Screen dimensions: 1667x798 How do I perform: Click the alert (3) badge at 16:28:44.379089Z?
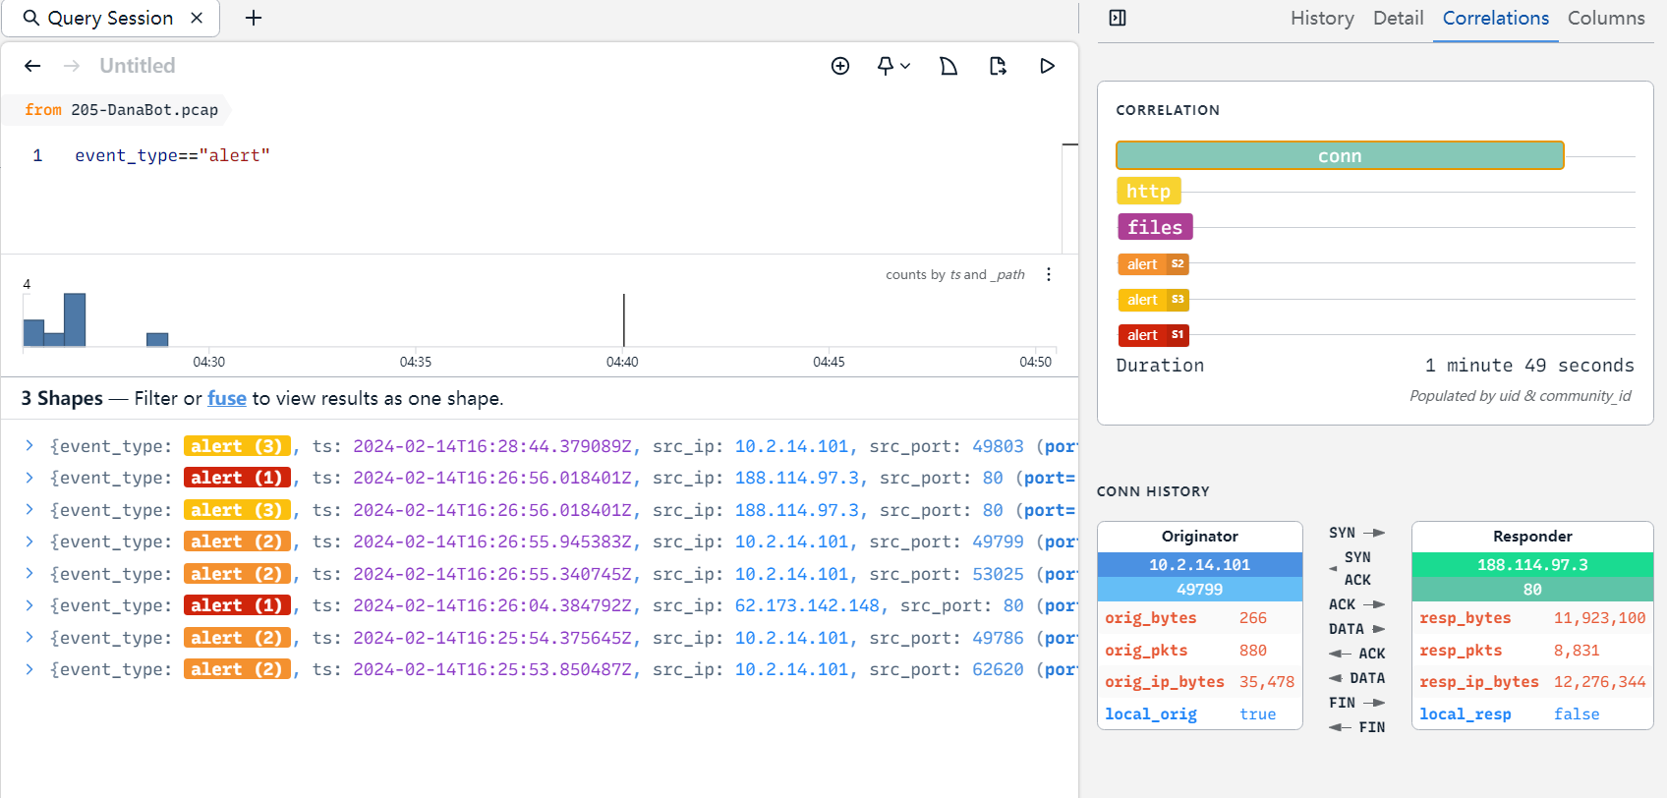(x=237, y=446)
